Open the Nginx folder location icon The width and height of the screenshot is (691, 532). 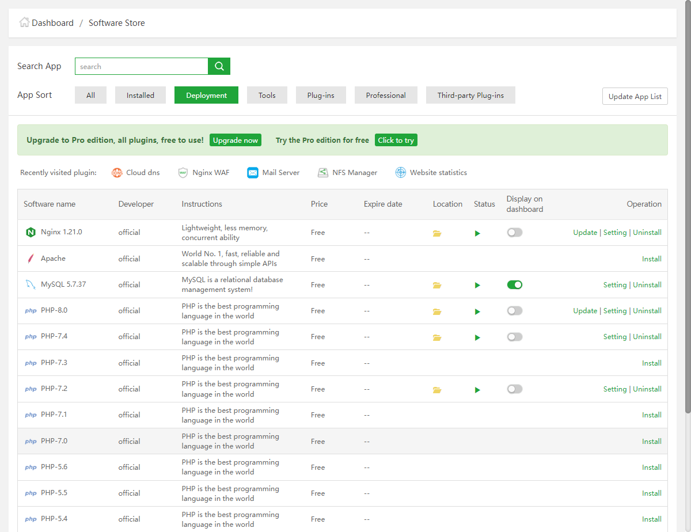click(x=437, y=233)
